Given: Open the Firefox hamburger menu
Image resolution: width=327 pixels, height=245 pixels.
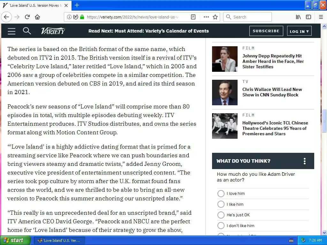Looking at the screenshot, I should [x=321, y=17].
